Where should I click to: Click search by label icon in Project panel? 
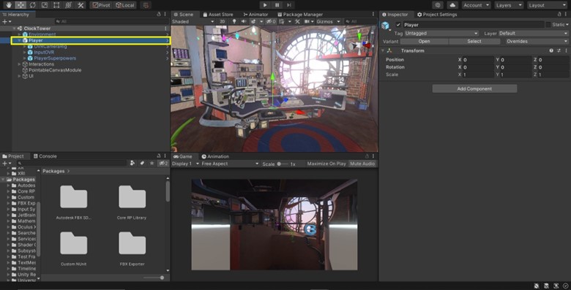click(x=143, y=163)
